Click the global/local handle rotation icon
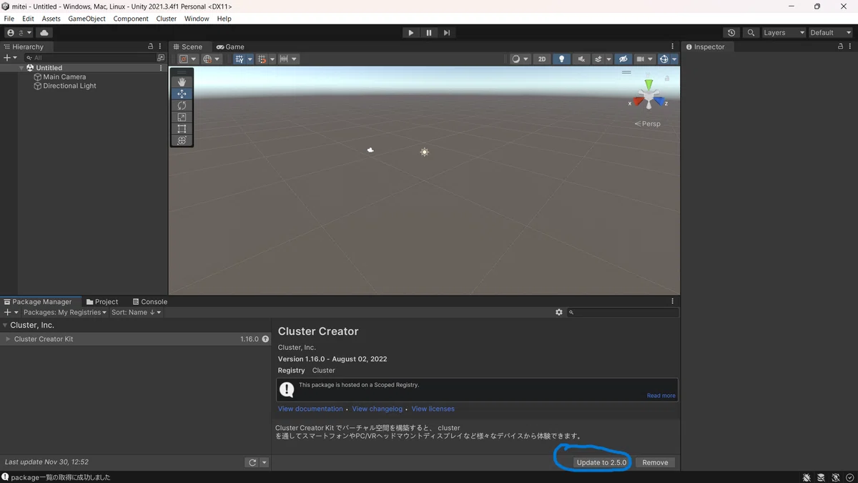This screenshot has height=483, width=858. tap(207, 59)
